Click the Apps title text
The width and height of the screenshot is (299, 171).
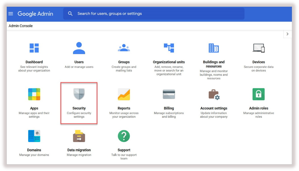point(34,108)
